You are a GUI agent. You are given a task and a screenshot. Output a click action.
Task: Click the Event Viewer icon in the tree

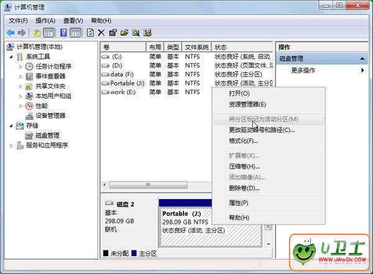29,76
